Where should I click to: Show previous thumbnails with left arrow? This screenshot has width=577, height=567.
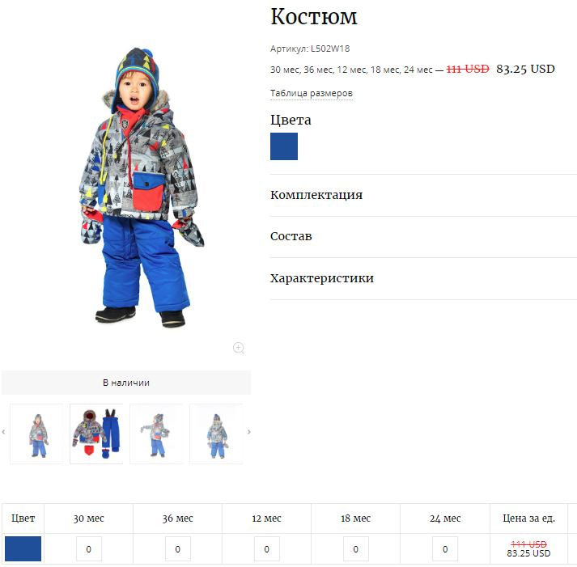click(x=4, y=432)
